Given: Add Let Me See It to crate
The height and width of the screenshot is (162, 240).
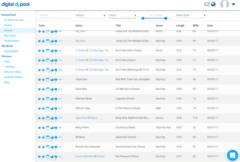Looking at the screenshot, I should 48,89.
